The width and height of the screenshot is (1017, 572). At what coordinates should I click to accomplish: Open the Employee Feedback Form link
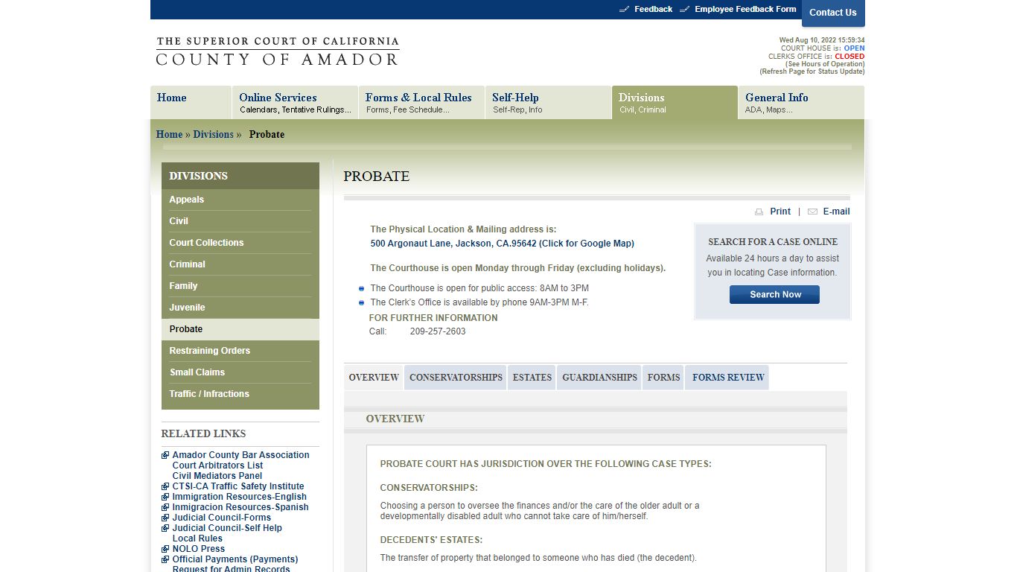(745, 9)
